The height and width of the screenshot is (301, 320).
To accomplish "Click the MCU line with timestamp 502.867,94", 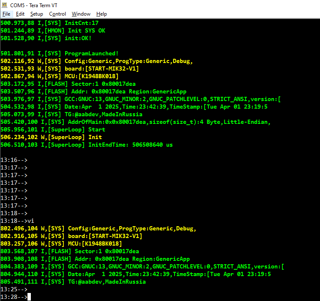I will (x=59, y=77).
